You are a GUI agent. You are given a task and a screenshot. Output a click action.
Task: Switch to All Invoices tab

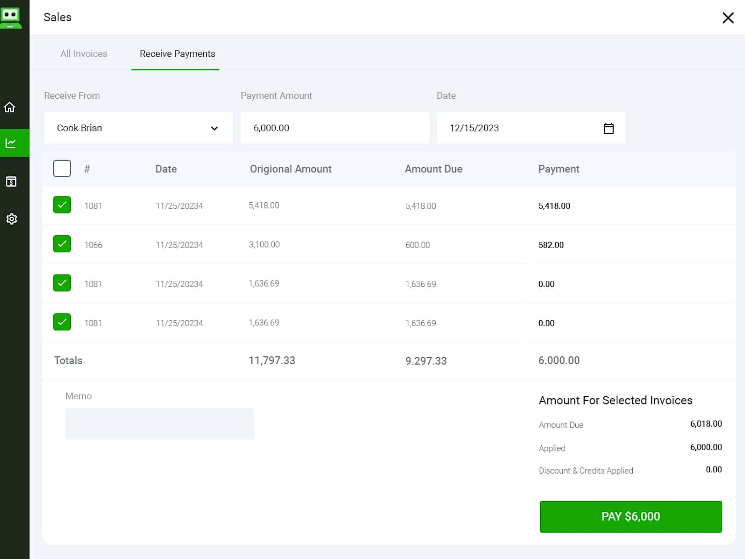pyautogui.click(x=84, y=54)
